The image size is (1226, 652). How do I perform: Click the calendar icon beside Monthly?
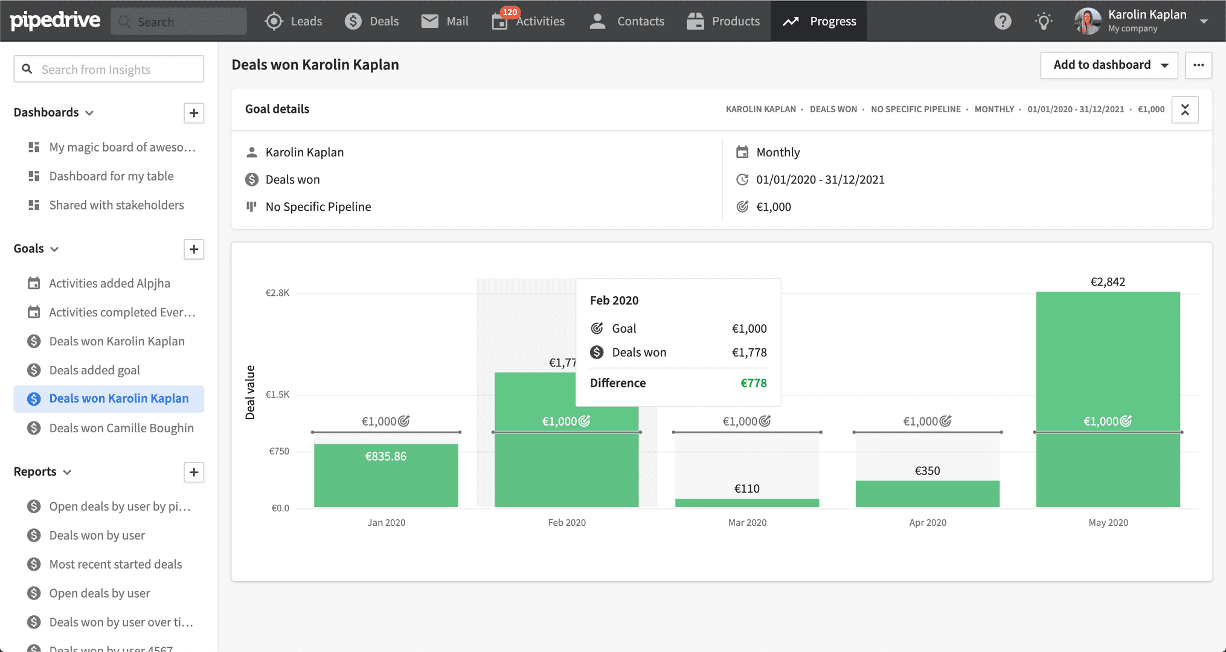pos(742,152)
